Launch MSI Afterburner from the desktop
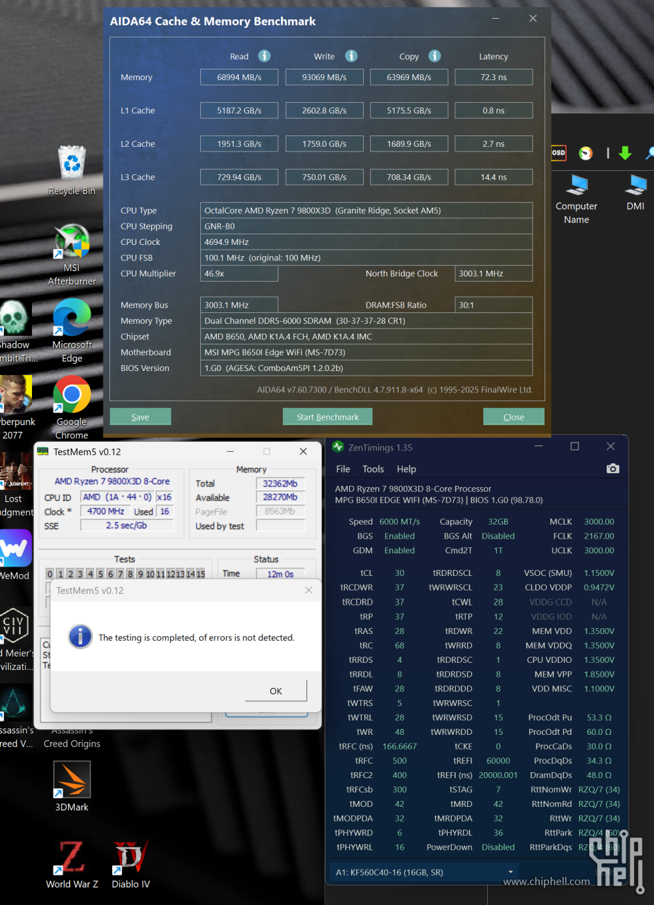 coord(72,242)
